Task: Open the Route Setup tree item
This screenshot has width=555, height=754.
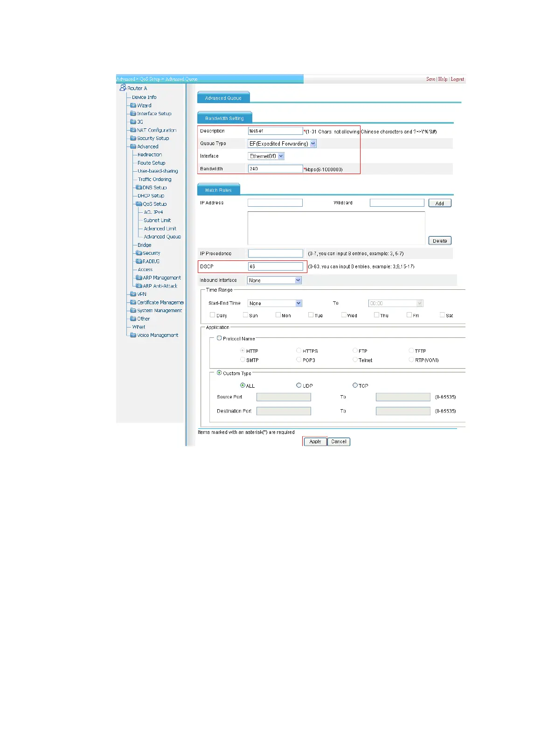Action: pyautogui.click(x=152, y=163)
